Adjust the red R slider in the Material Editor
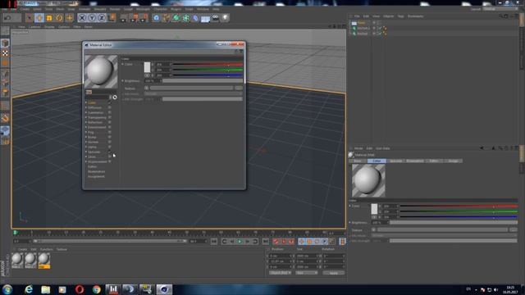The image size is (525, 295). (208, 64)
